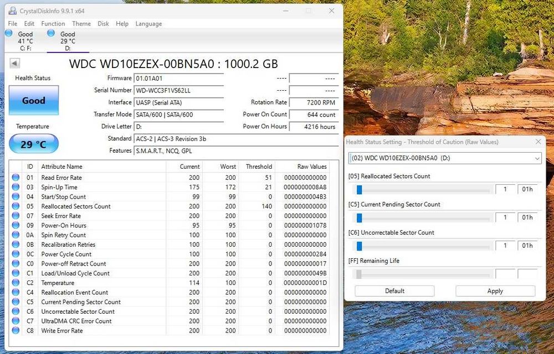
Task: Click the CrystalDiskInfo app icon in title bar
Action: click(x=12, y=11)
